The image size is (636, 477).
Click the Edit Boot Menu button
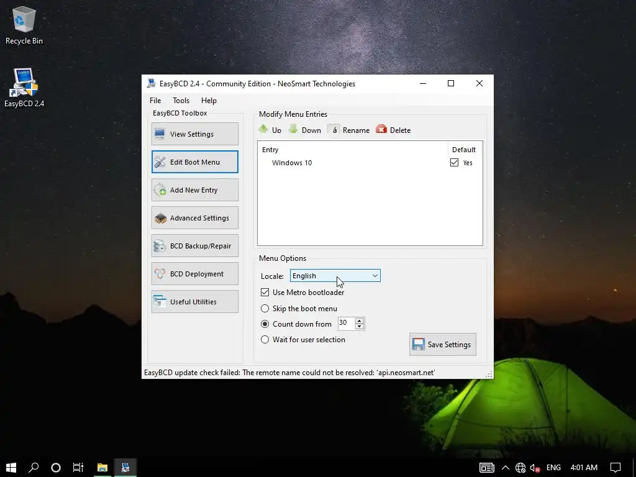click(x=194, y=162)
